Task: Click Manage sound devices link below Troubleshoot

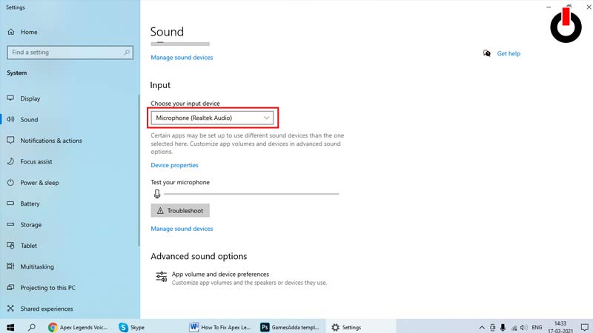Action: click(182, 229)
